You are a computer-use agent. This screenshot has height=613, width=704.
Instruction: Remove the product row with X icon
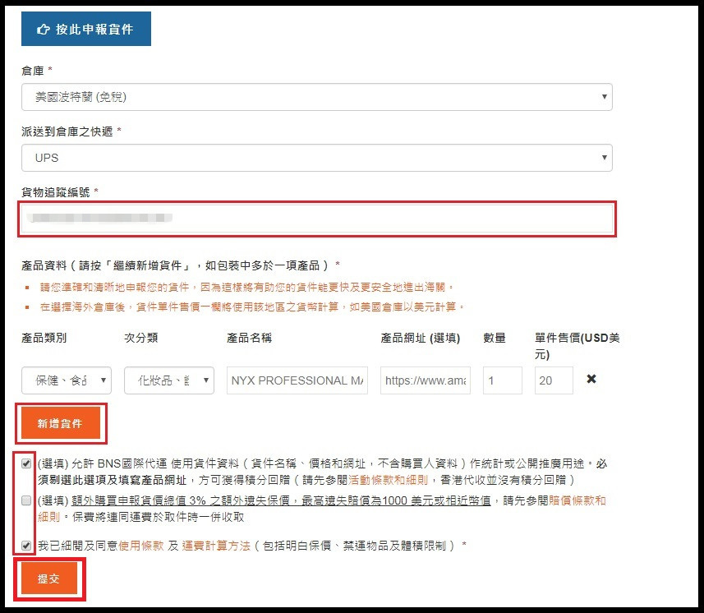point(591,380)
